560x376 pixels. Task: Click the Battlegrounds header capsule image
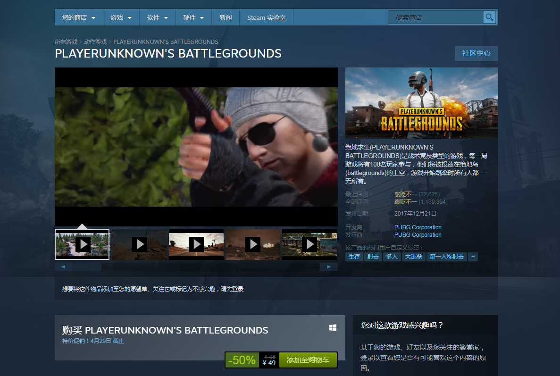[422, 103]
